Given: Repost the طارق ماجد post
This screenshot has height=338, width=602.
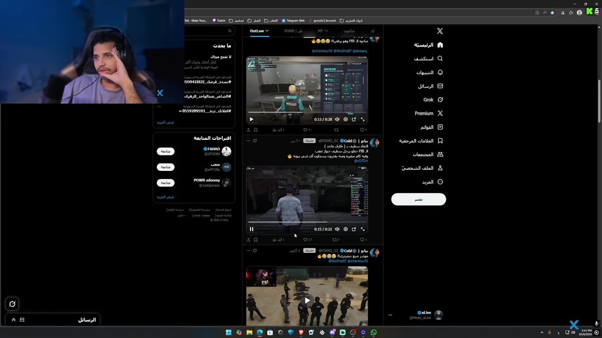Looking at the screenshot, I should 336,240.
